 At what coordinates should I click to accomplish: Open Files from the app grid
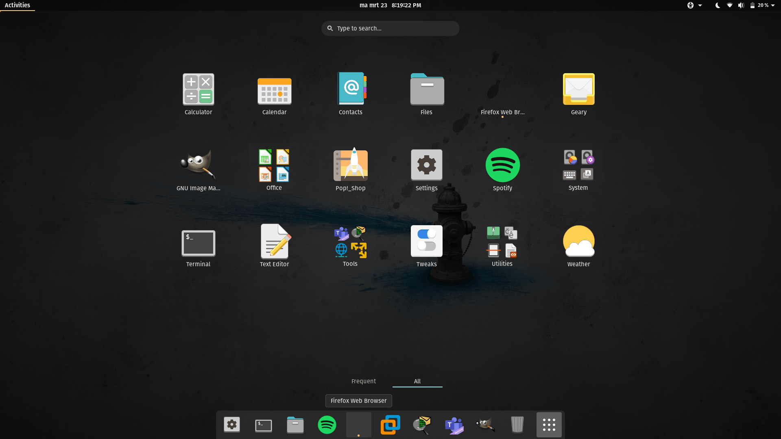(x=426, y=94)
